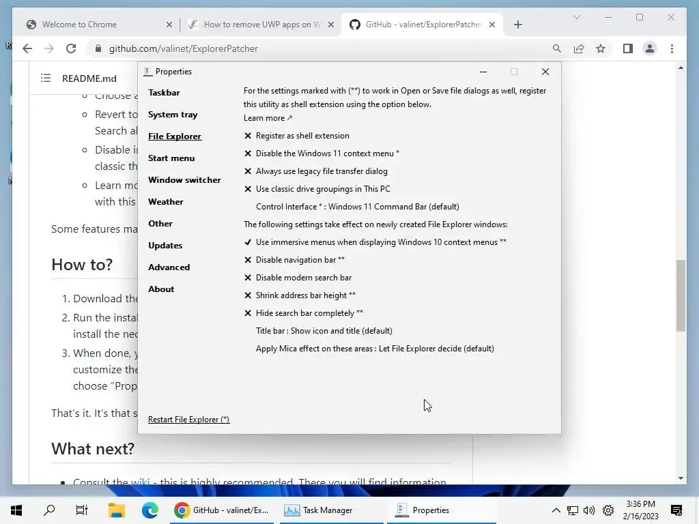Open Window switcher settings
Image resolution: width=699 pixels, height=524 pixels.
click(x=184, y=180)
